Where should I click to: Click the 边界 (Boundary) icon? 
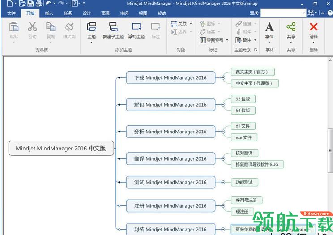coord(174,32)
